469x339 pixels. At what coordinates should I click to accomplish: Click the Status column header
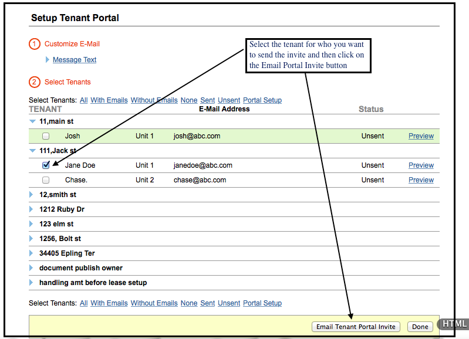[371, 109]
